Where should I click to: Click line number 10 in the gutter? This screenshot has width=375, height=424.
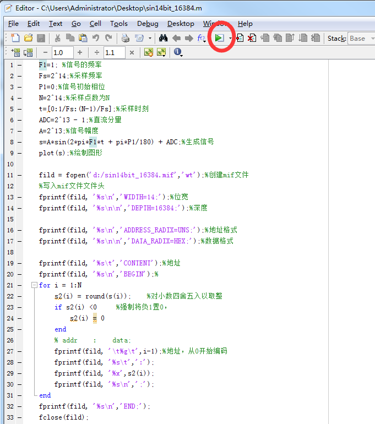(x=10, y=164)
